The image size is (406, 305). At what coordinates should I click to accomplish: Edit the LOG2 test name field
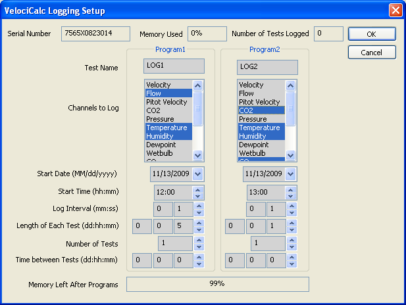tap(267, 67)
